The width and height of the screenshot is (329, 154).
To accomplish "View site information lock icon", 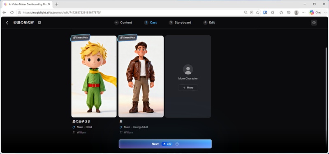I will 19,13.
